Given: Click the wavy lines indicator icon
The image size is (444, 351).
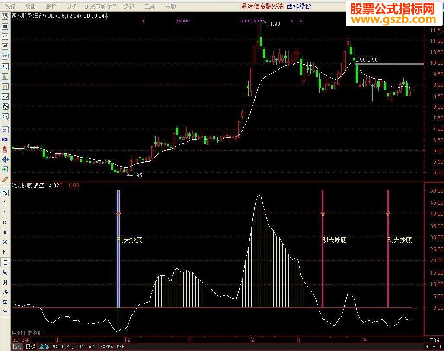Looking at the screenshot, I should [x=5, y=130].
